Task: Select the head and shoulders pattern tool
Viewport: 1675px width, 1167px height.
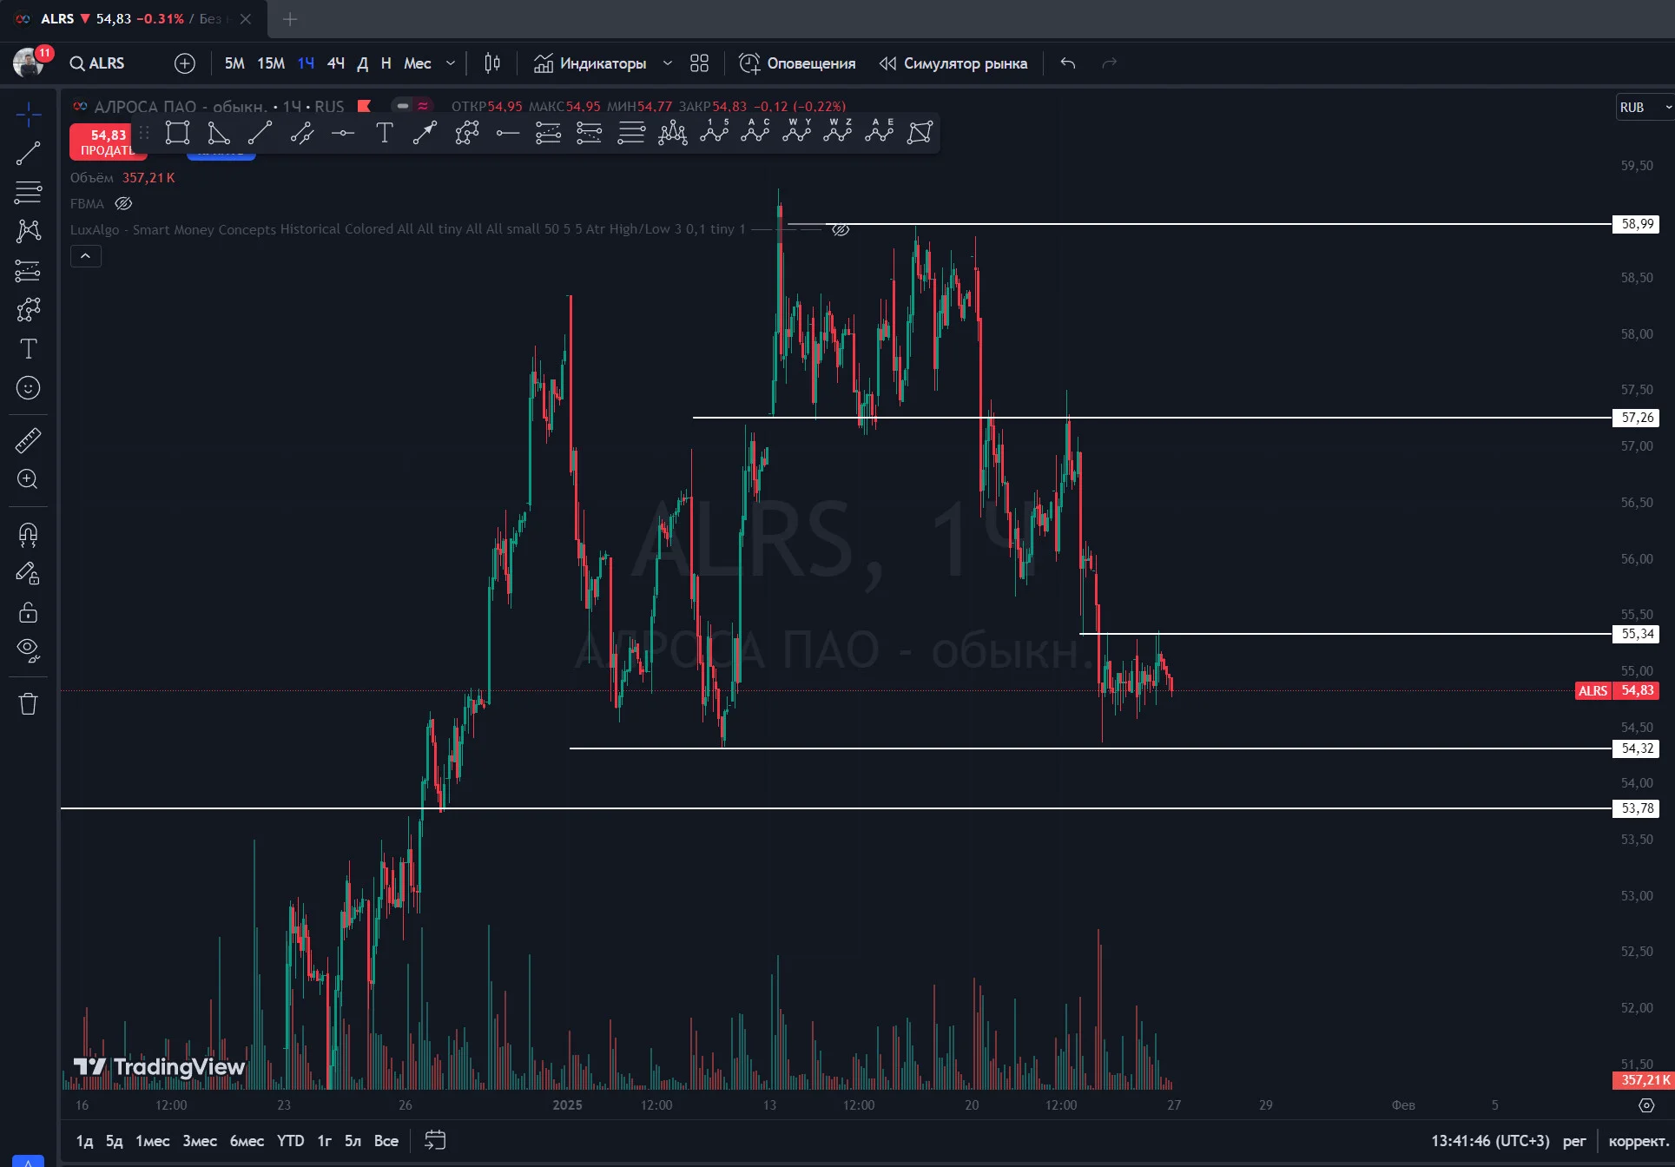Action: click(672, 133)
